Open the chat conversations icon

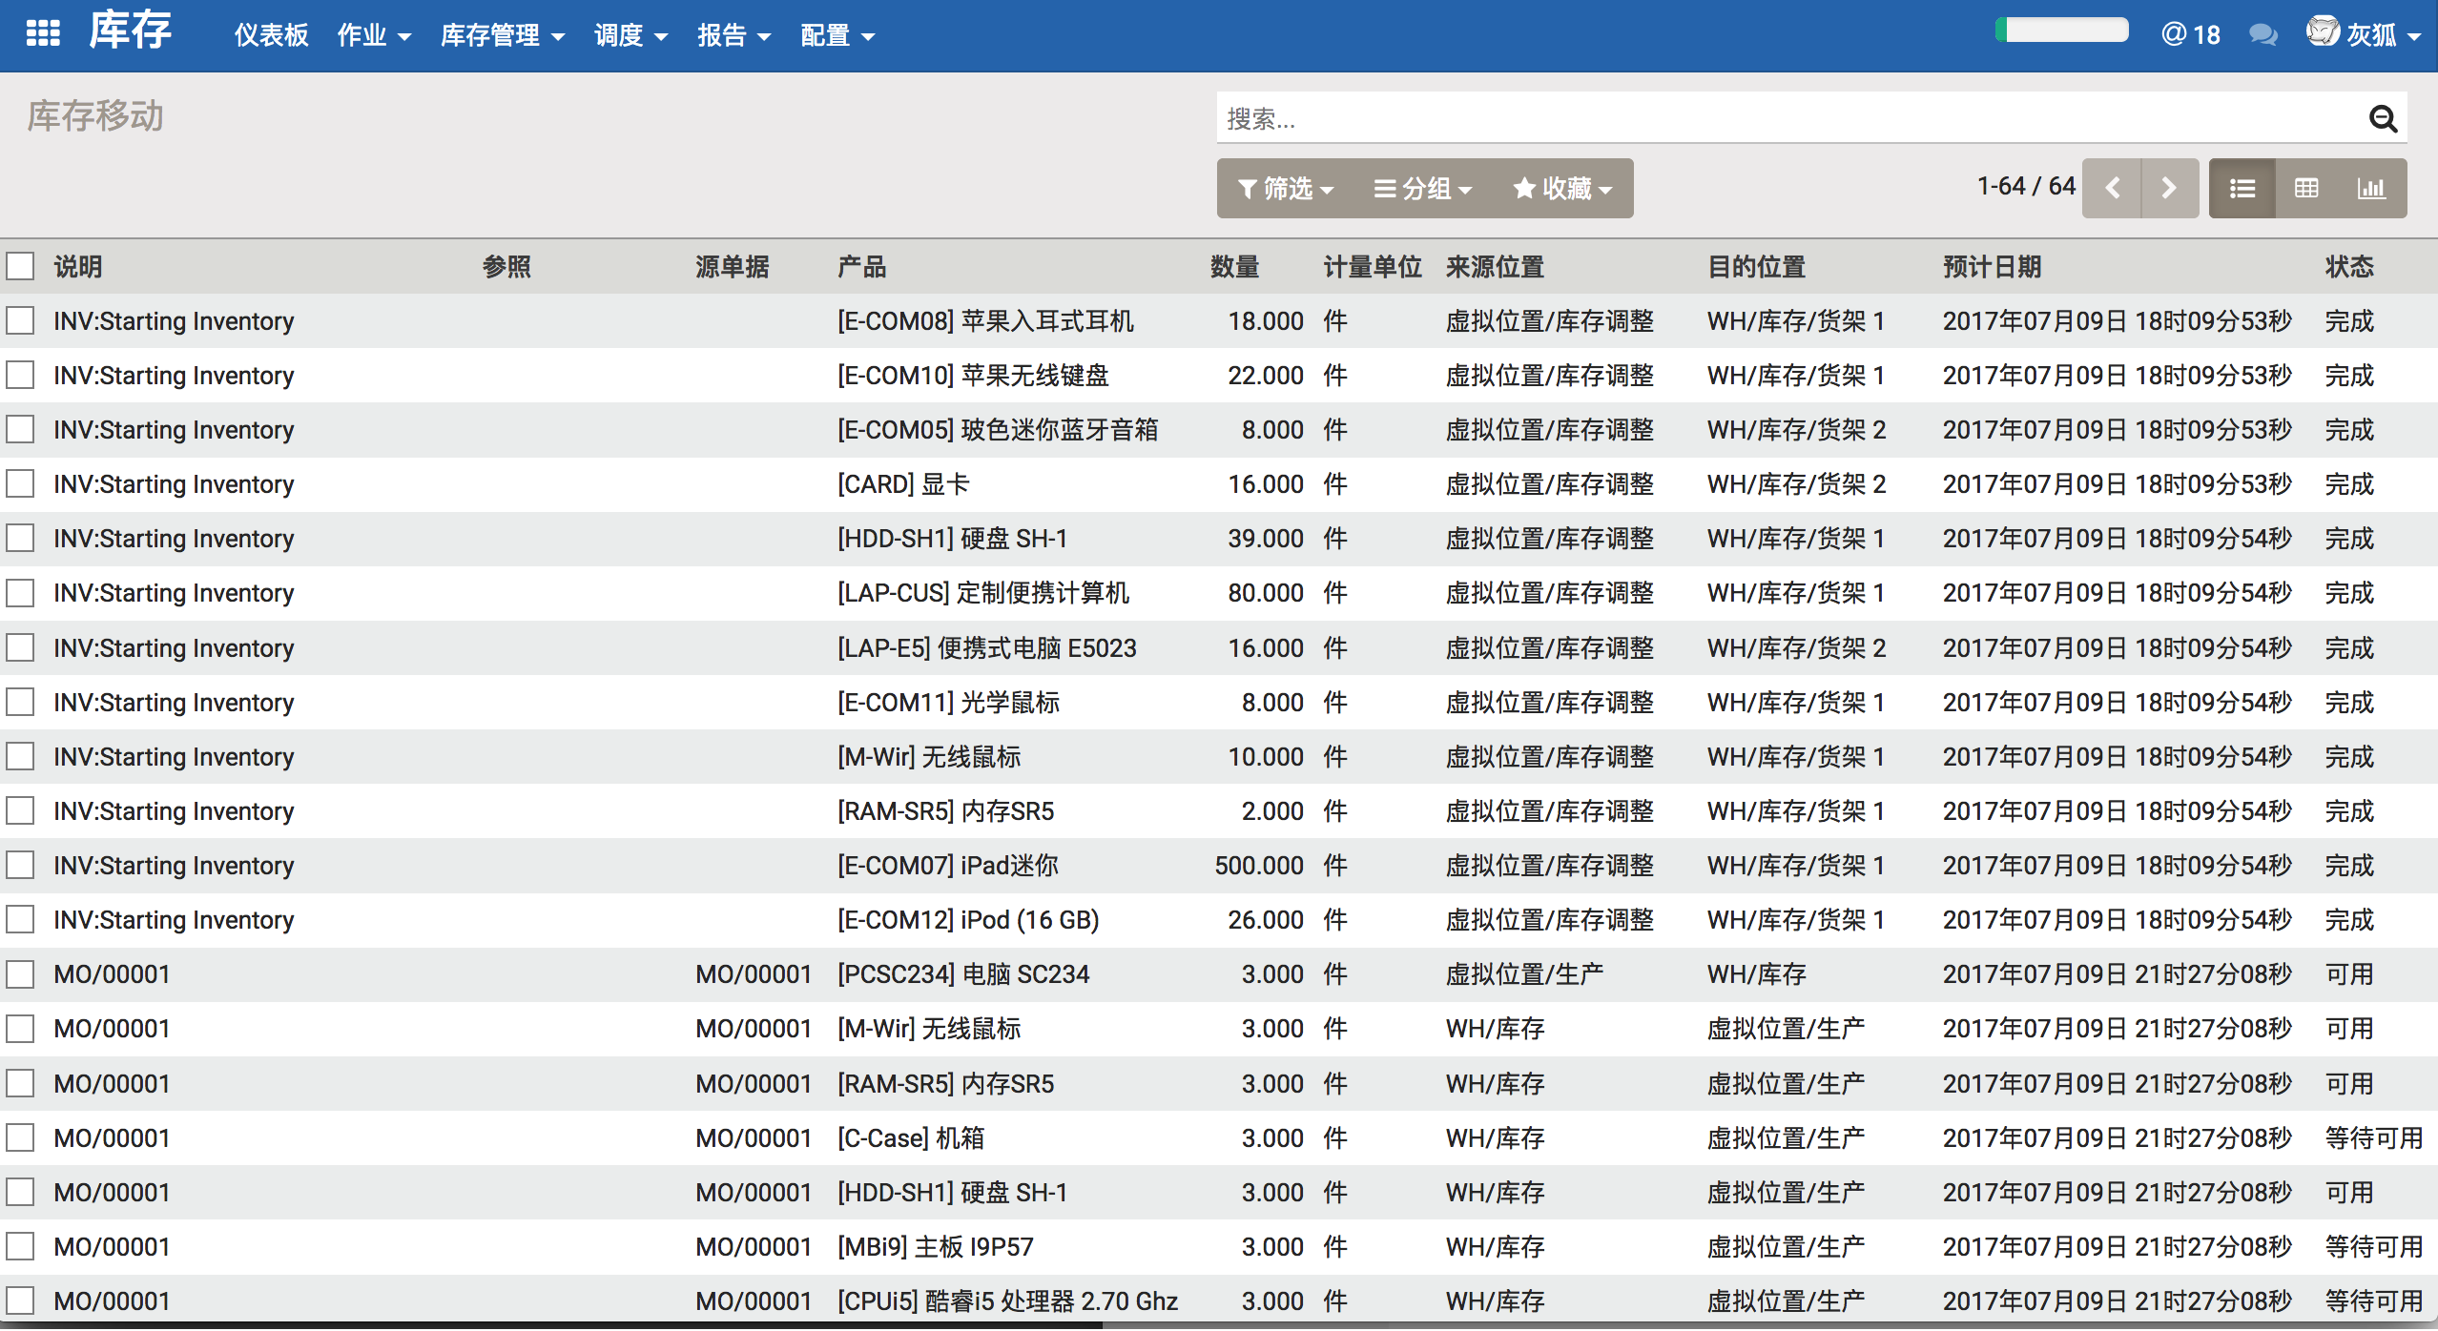tap(2262, 35)
